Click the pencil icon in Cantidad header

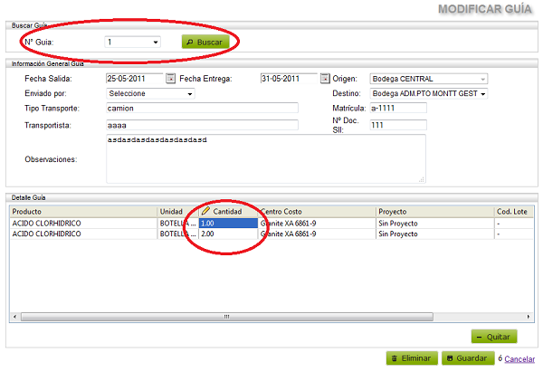205,211
